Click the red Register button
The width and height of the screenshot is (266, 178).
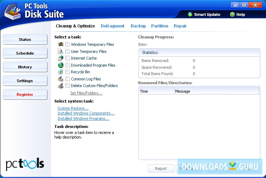point(25,94)
